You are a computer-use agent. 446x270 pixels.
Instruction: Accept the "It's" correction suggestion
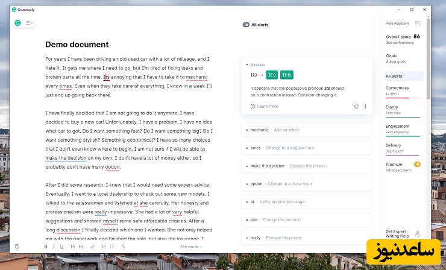click(272, 75)
